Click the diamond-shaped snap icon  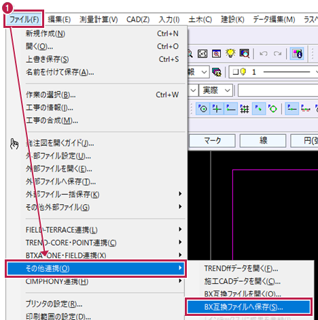[x=272, y=109]
